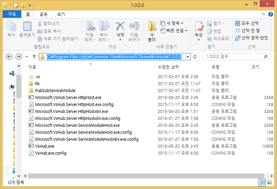Click the horizontal scrollbar left arrow
The height and width of the screenshot is (189, 277).
point(25,176)
